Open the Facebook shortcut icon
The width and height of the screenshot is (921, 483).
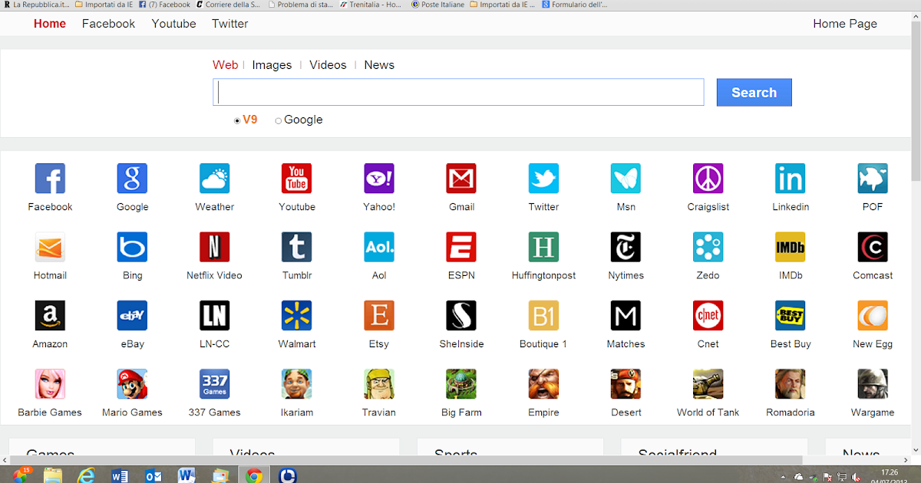[x=50, y=179]
